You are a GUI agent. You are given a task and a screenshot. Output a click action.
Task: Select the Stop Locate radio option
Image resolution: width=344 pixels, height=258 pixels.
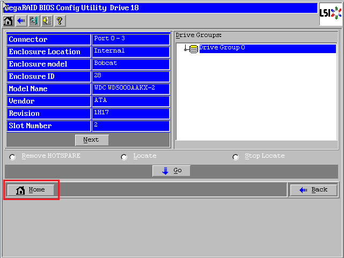click(236, 157)
